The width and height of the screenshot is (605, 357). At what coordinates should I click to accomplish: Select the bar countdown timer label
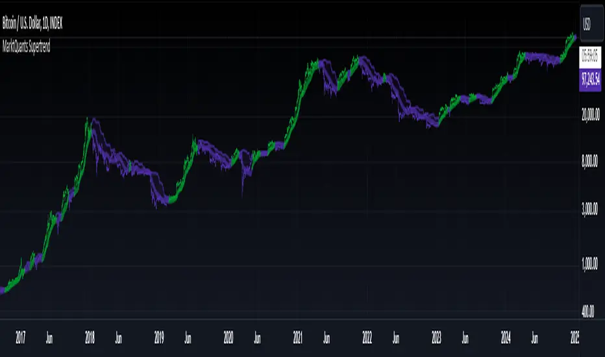click(590, 58)
